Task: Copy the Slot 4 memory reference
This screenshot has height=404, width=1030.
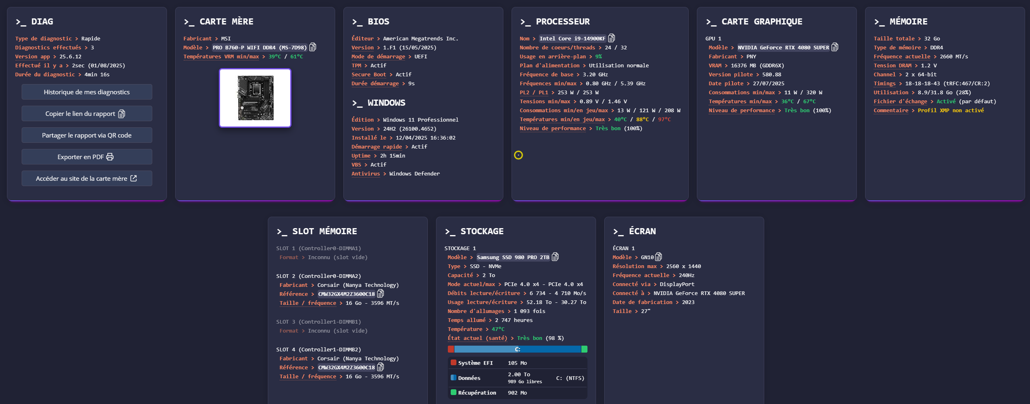Action: point(380,367)
